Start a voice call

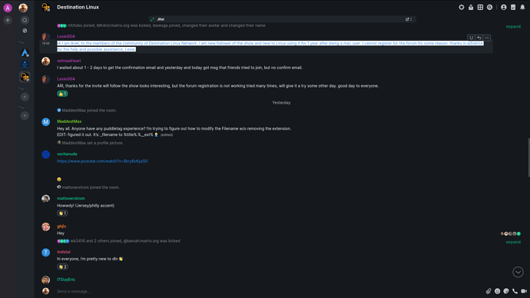pos(515,291)
